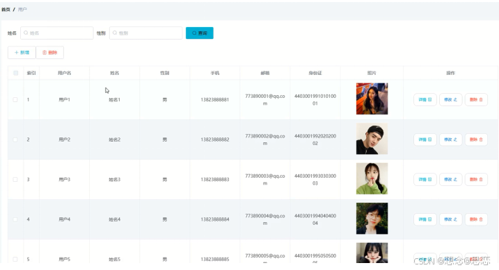Click 修改 edit button for 用户3
This screenshot has width=499, height=270.
[x=450, y=180]
